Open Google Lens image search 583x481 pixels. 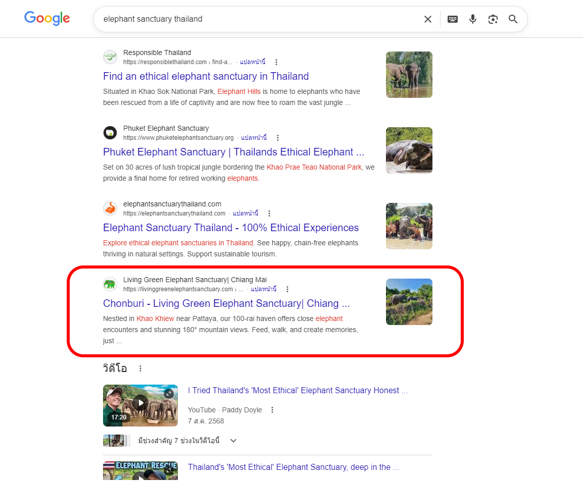point(493,19)
